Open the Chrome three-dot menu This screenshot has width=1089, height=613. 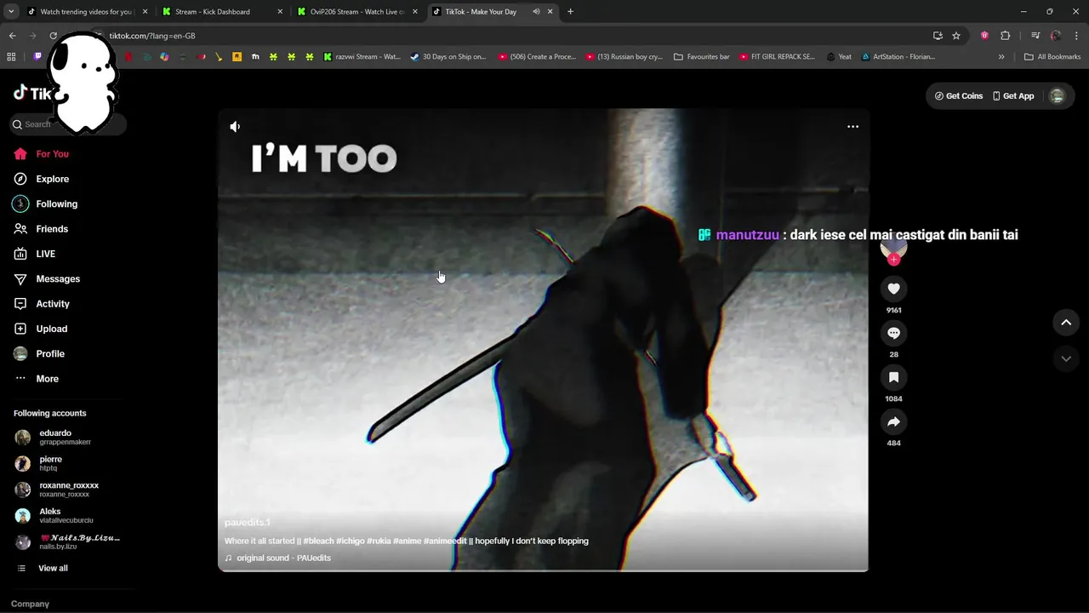(1076, 36)
